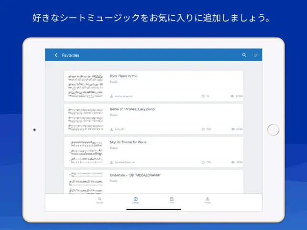The height and width of the screenshot is (230, 307).
Task: Open author GustaveSobczak profile link
Action: point(125,162)
